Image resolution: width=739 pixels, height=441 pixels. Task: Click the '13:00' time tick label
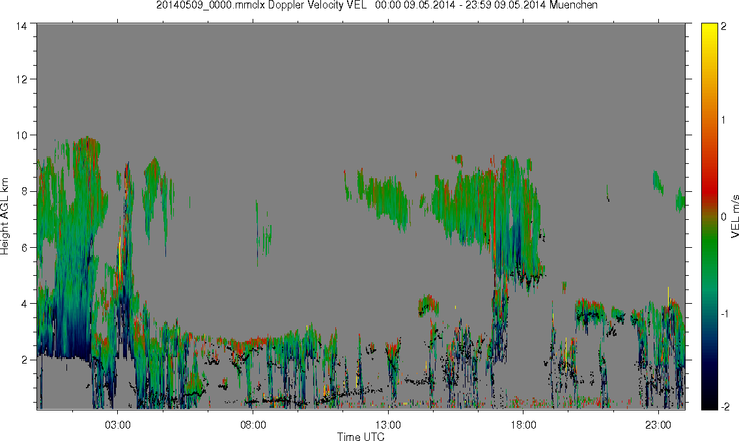(388, 425)
